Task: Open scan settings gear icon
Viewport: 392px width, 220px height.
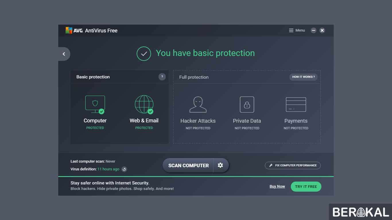Action: [220, 165]
